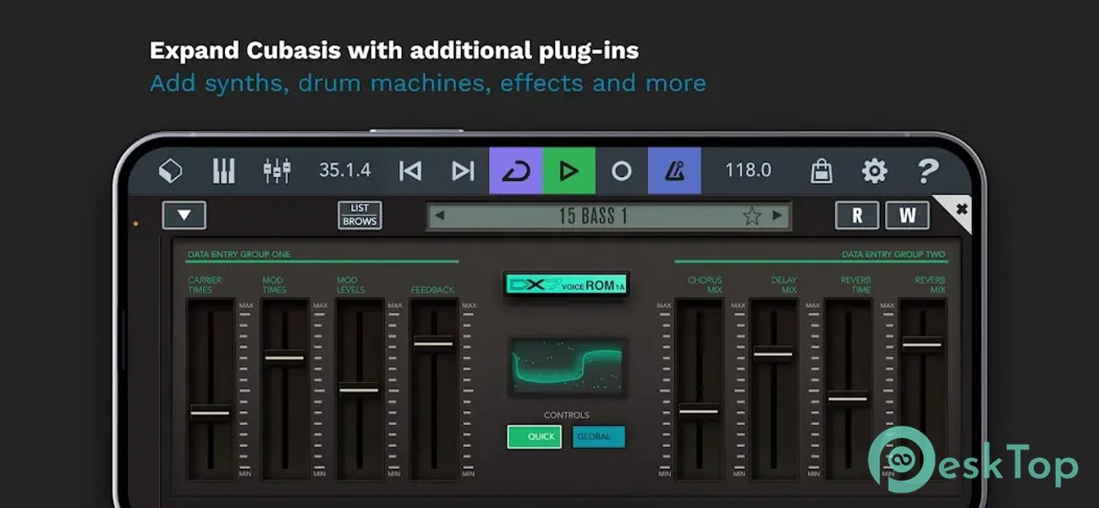Favorite the 15 BASS 1 preset star
This screenshot has height=508, width=1099.
click(x=751, y=216)
